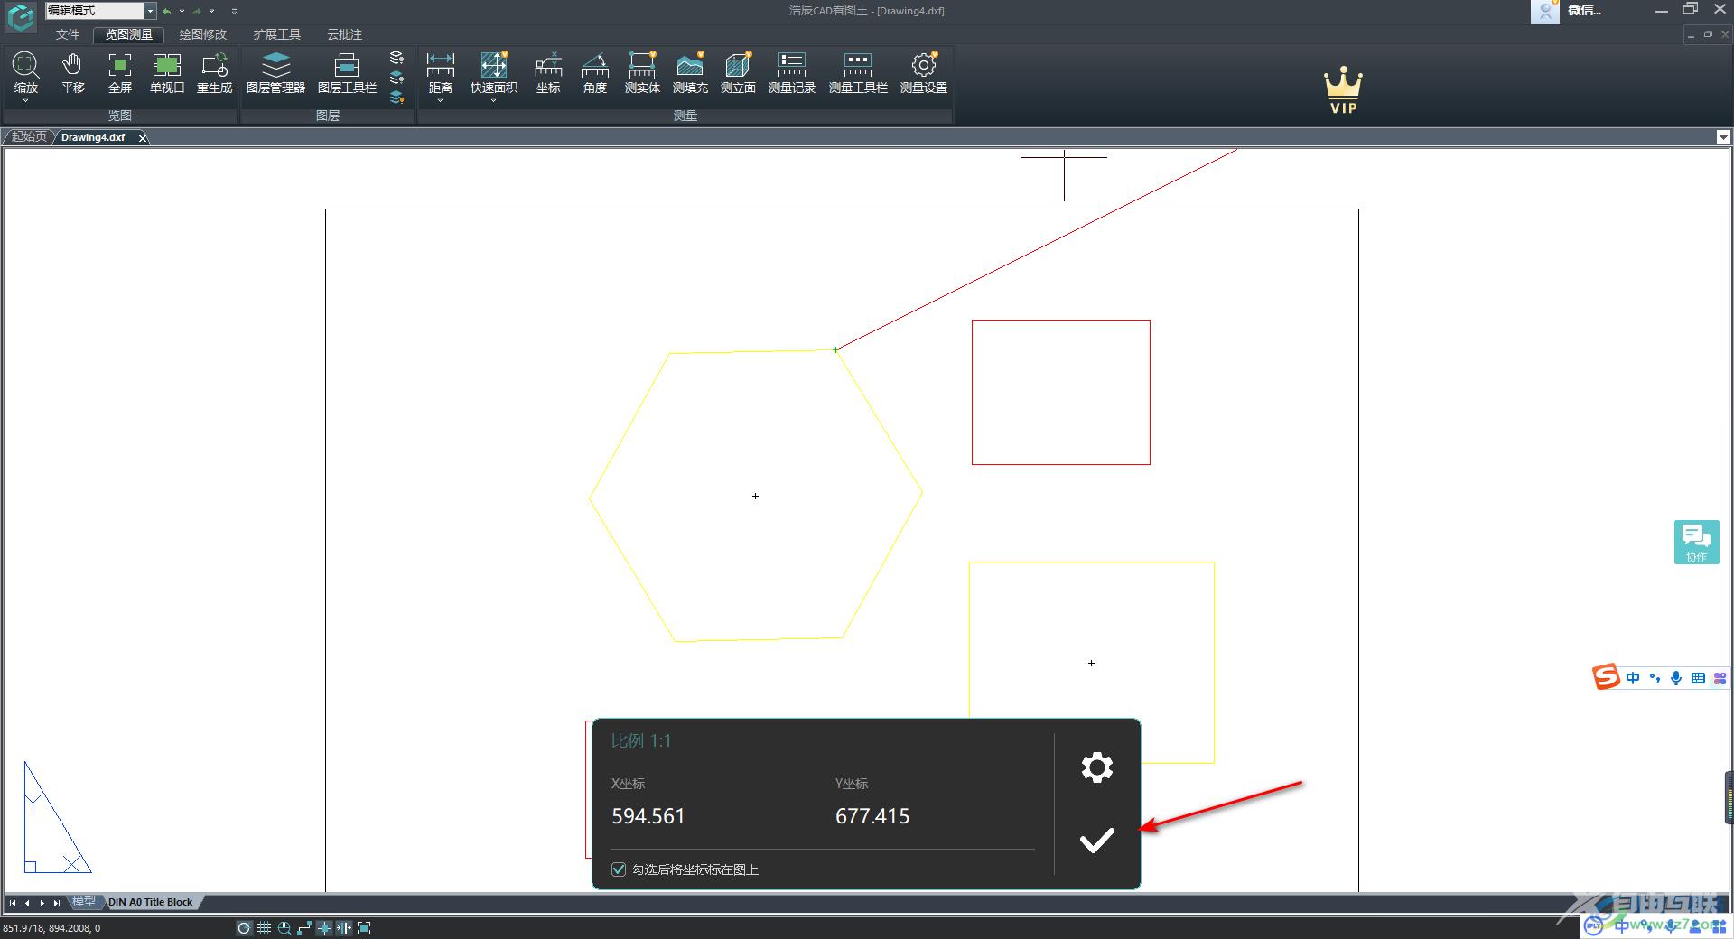
Task: Click the next layout arrow
Action: point(42,903)
